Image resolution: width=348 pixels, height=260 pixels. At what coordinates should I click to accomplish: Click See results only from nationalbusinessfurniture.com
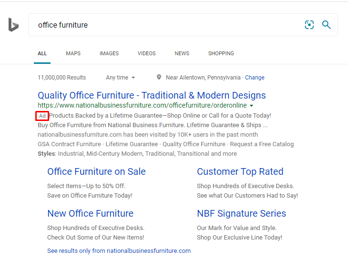click(x=119, y=250)
